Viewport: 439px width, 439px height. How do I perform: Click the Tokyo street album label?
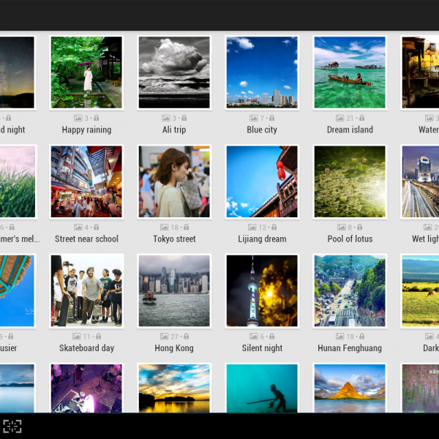(174, 239)
